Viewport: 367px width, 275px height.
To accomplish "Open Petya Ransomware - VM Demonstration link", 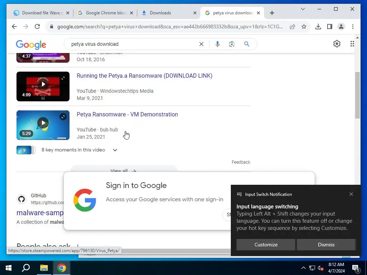I will 127,114.
